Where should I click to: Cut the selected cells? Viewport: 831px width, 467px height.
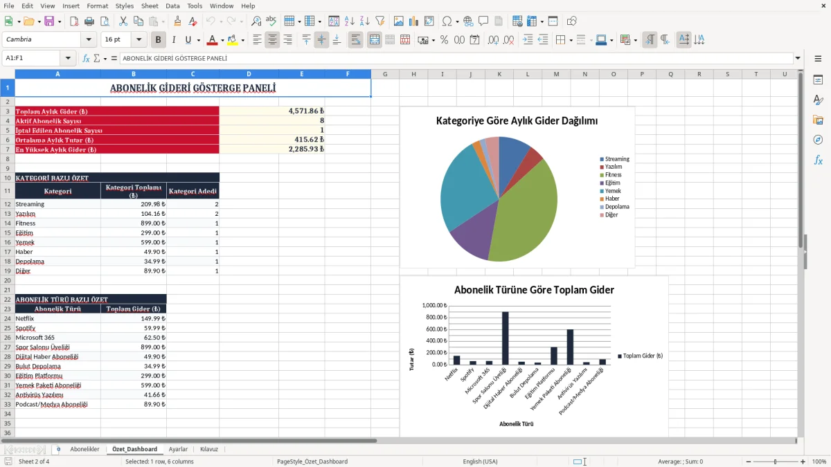click(x=124, y=21)
